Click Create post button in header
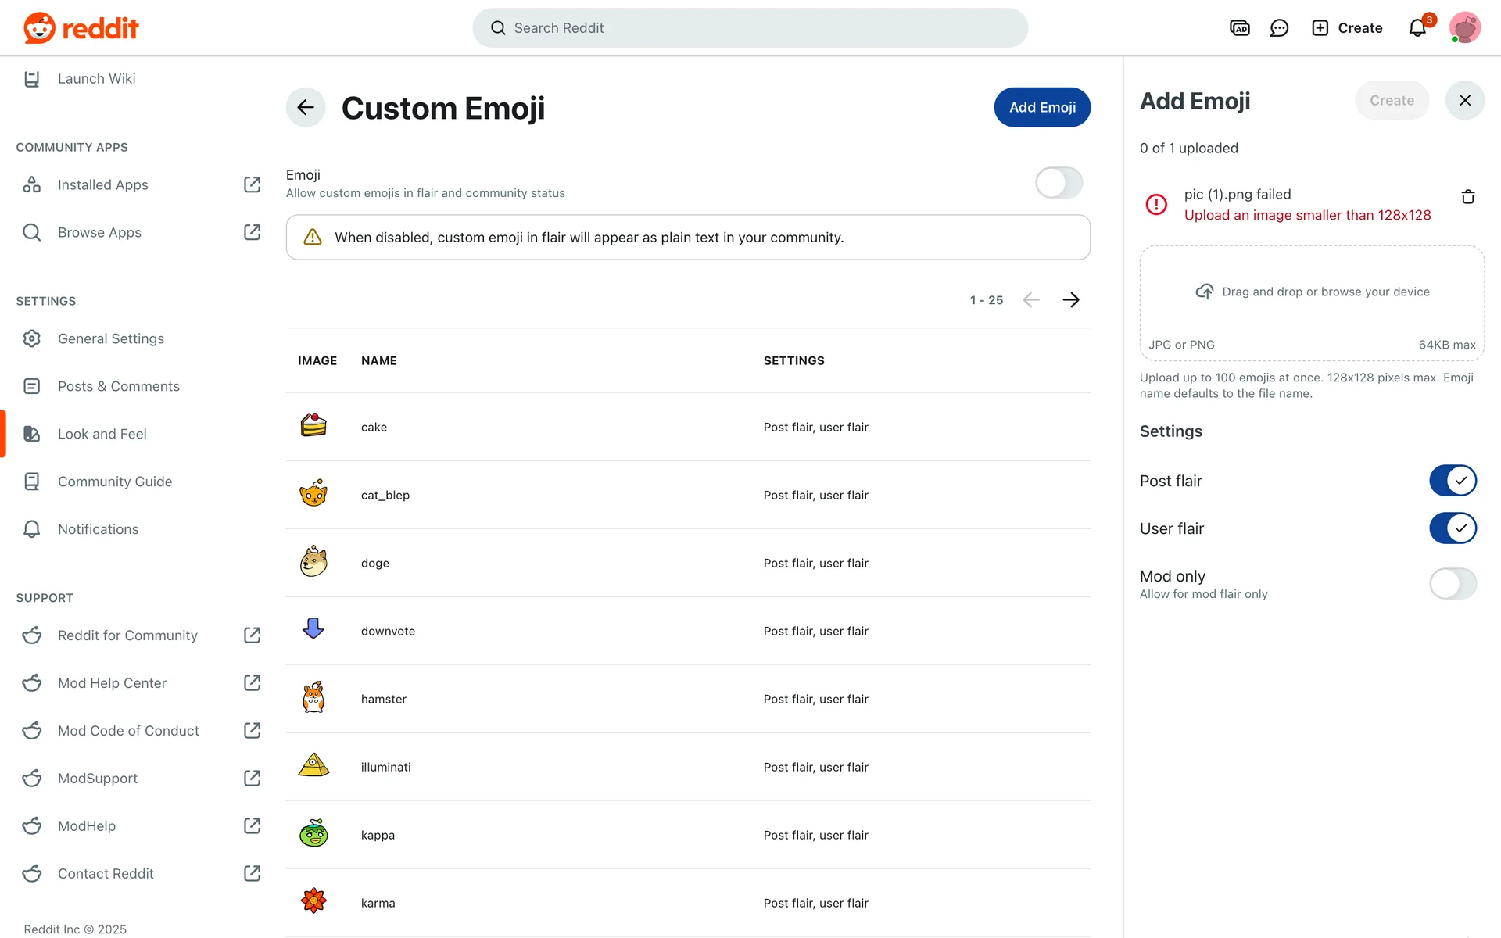 1346,28
